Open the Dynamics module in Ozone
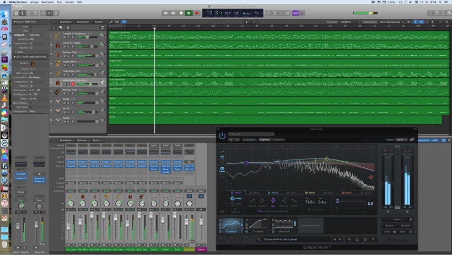Image resolution: width=452 pixels, height=255 pixels. coord(258,225)
